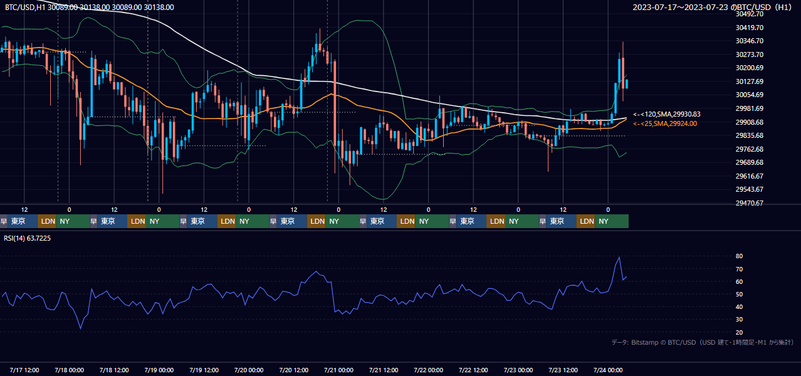Click price axis label 30419.70

(749, 28)
